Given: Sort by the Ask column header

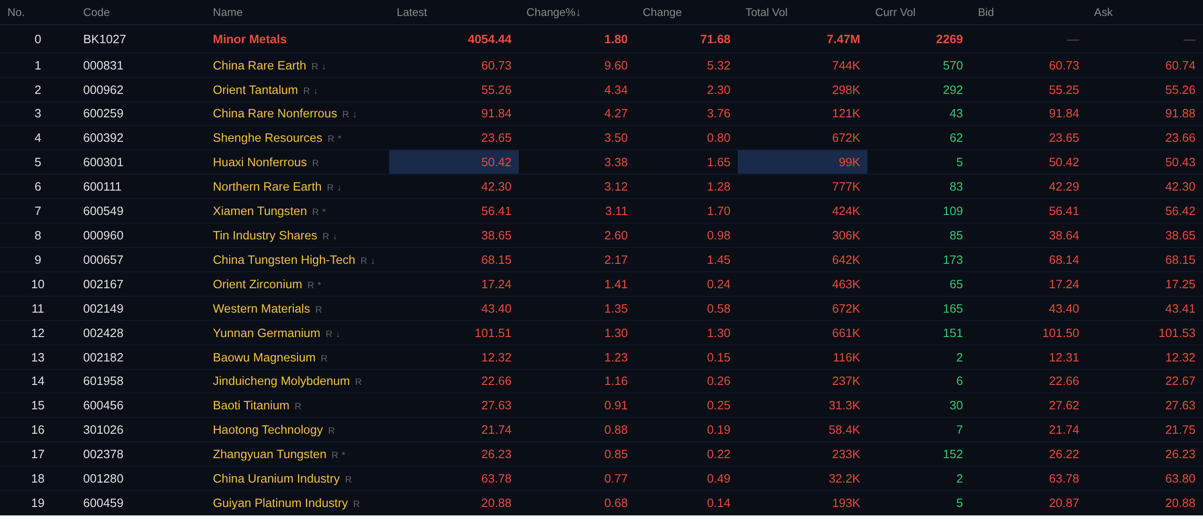Looking at the screenshot, I should (x=1103, y=13).
